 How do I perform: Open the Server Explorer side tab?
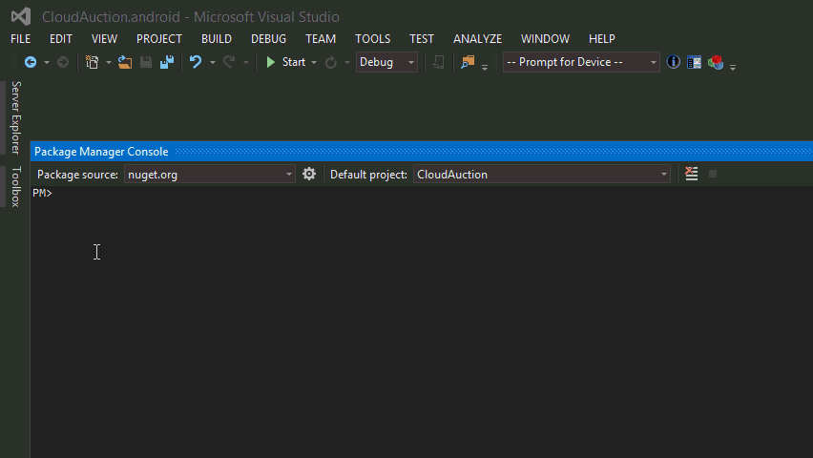(x=16, y=117)
